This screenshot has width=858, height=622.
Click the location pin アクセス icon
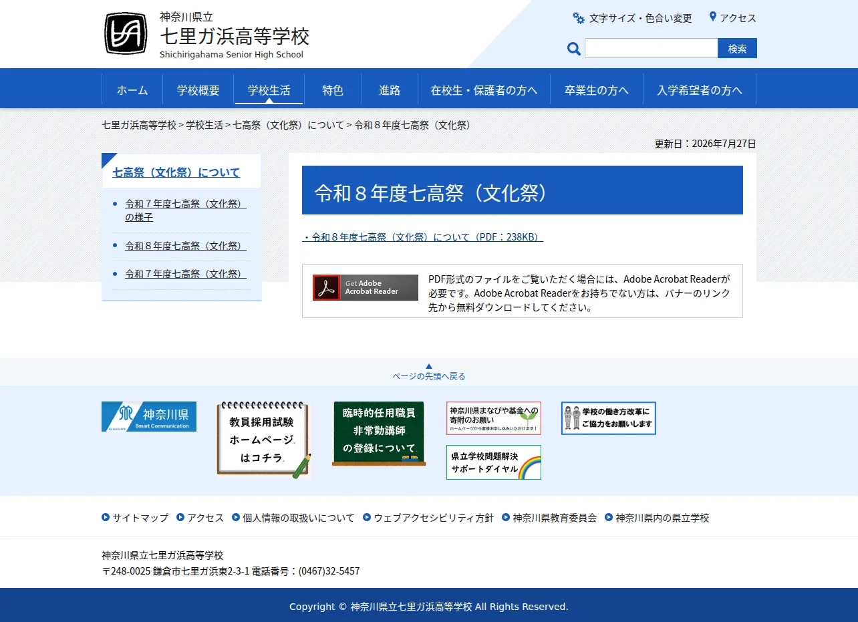(713, 17)
